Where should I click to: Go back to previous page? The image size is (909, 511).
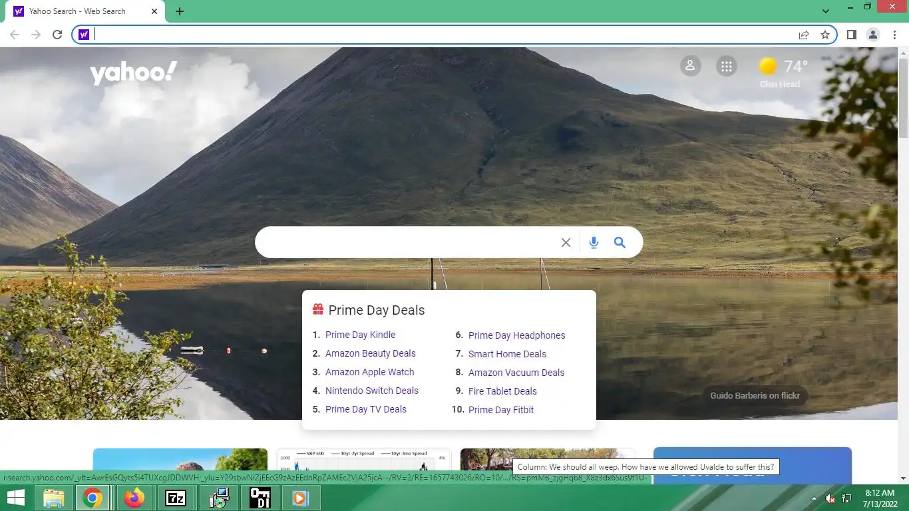pyautogui.click(x=15, y=35)
